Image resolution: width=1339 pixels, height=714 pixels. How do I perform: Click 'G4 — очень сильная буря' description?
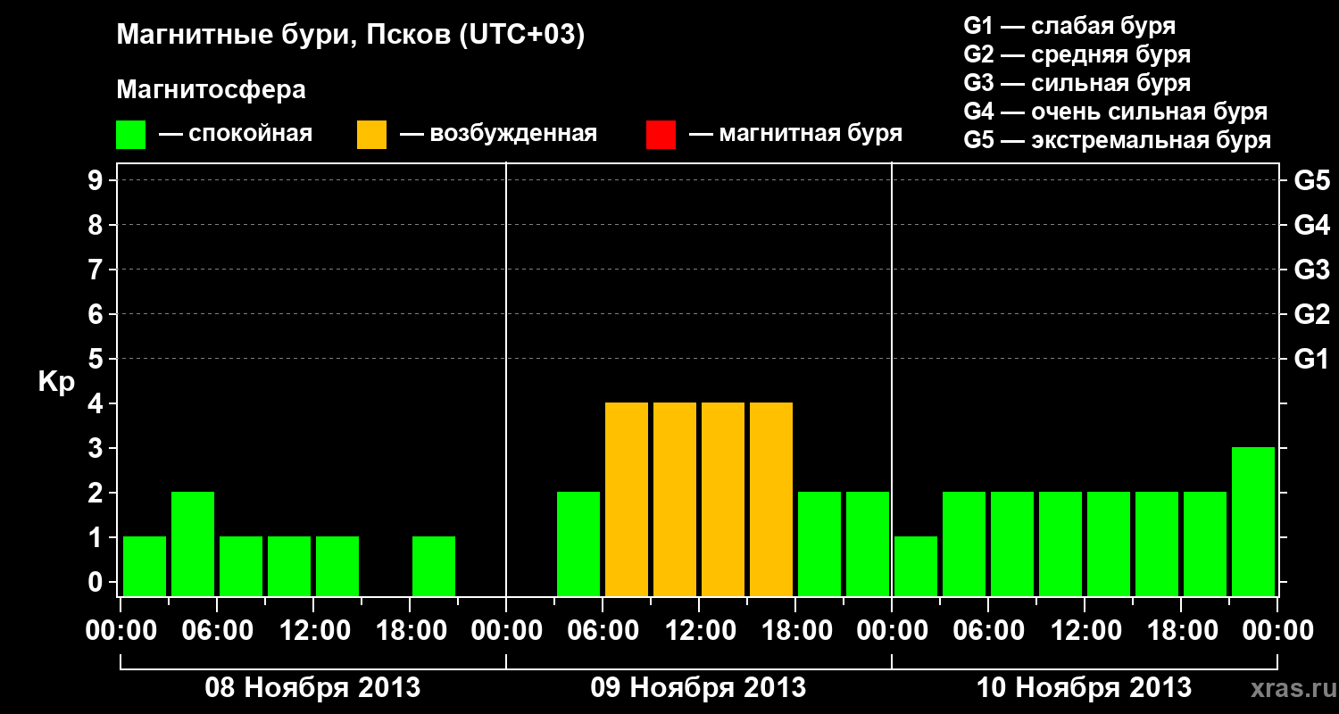coord(1115,112)
